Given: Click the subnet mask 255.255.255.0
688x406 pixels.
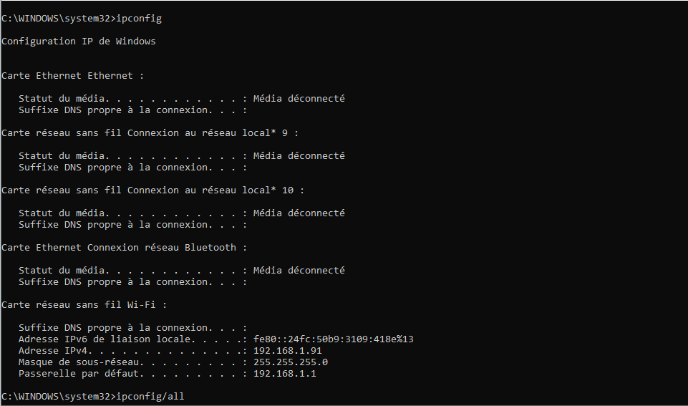Looking at the screenshot, I should 291,362.
